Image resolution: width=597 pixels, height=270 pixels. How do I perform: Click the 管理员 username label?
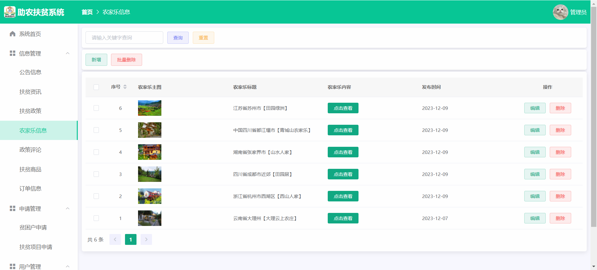[x=578, y=12]
